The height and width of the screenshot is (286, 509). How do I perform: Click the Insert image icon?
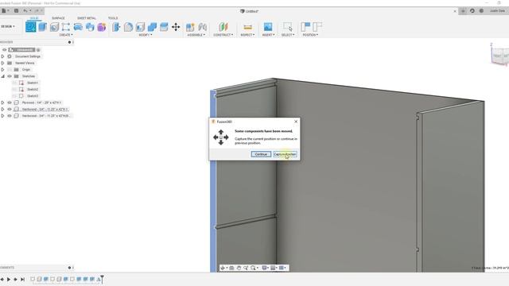(268, 27)
